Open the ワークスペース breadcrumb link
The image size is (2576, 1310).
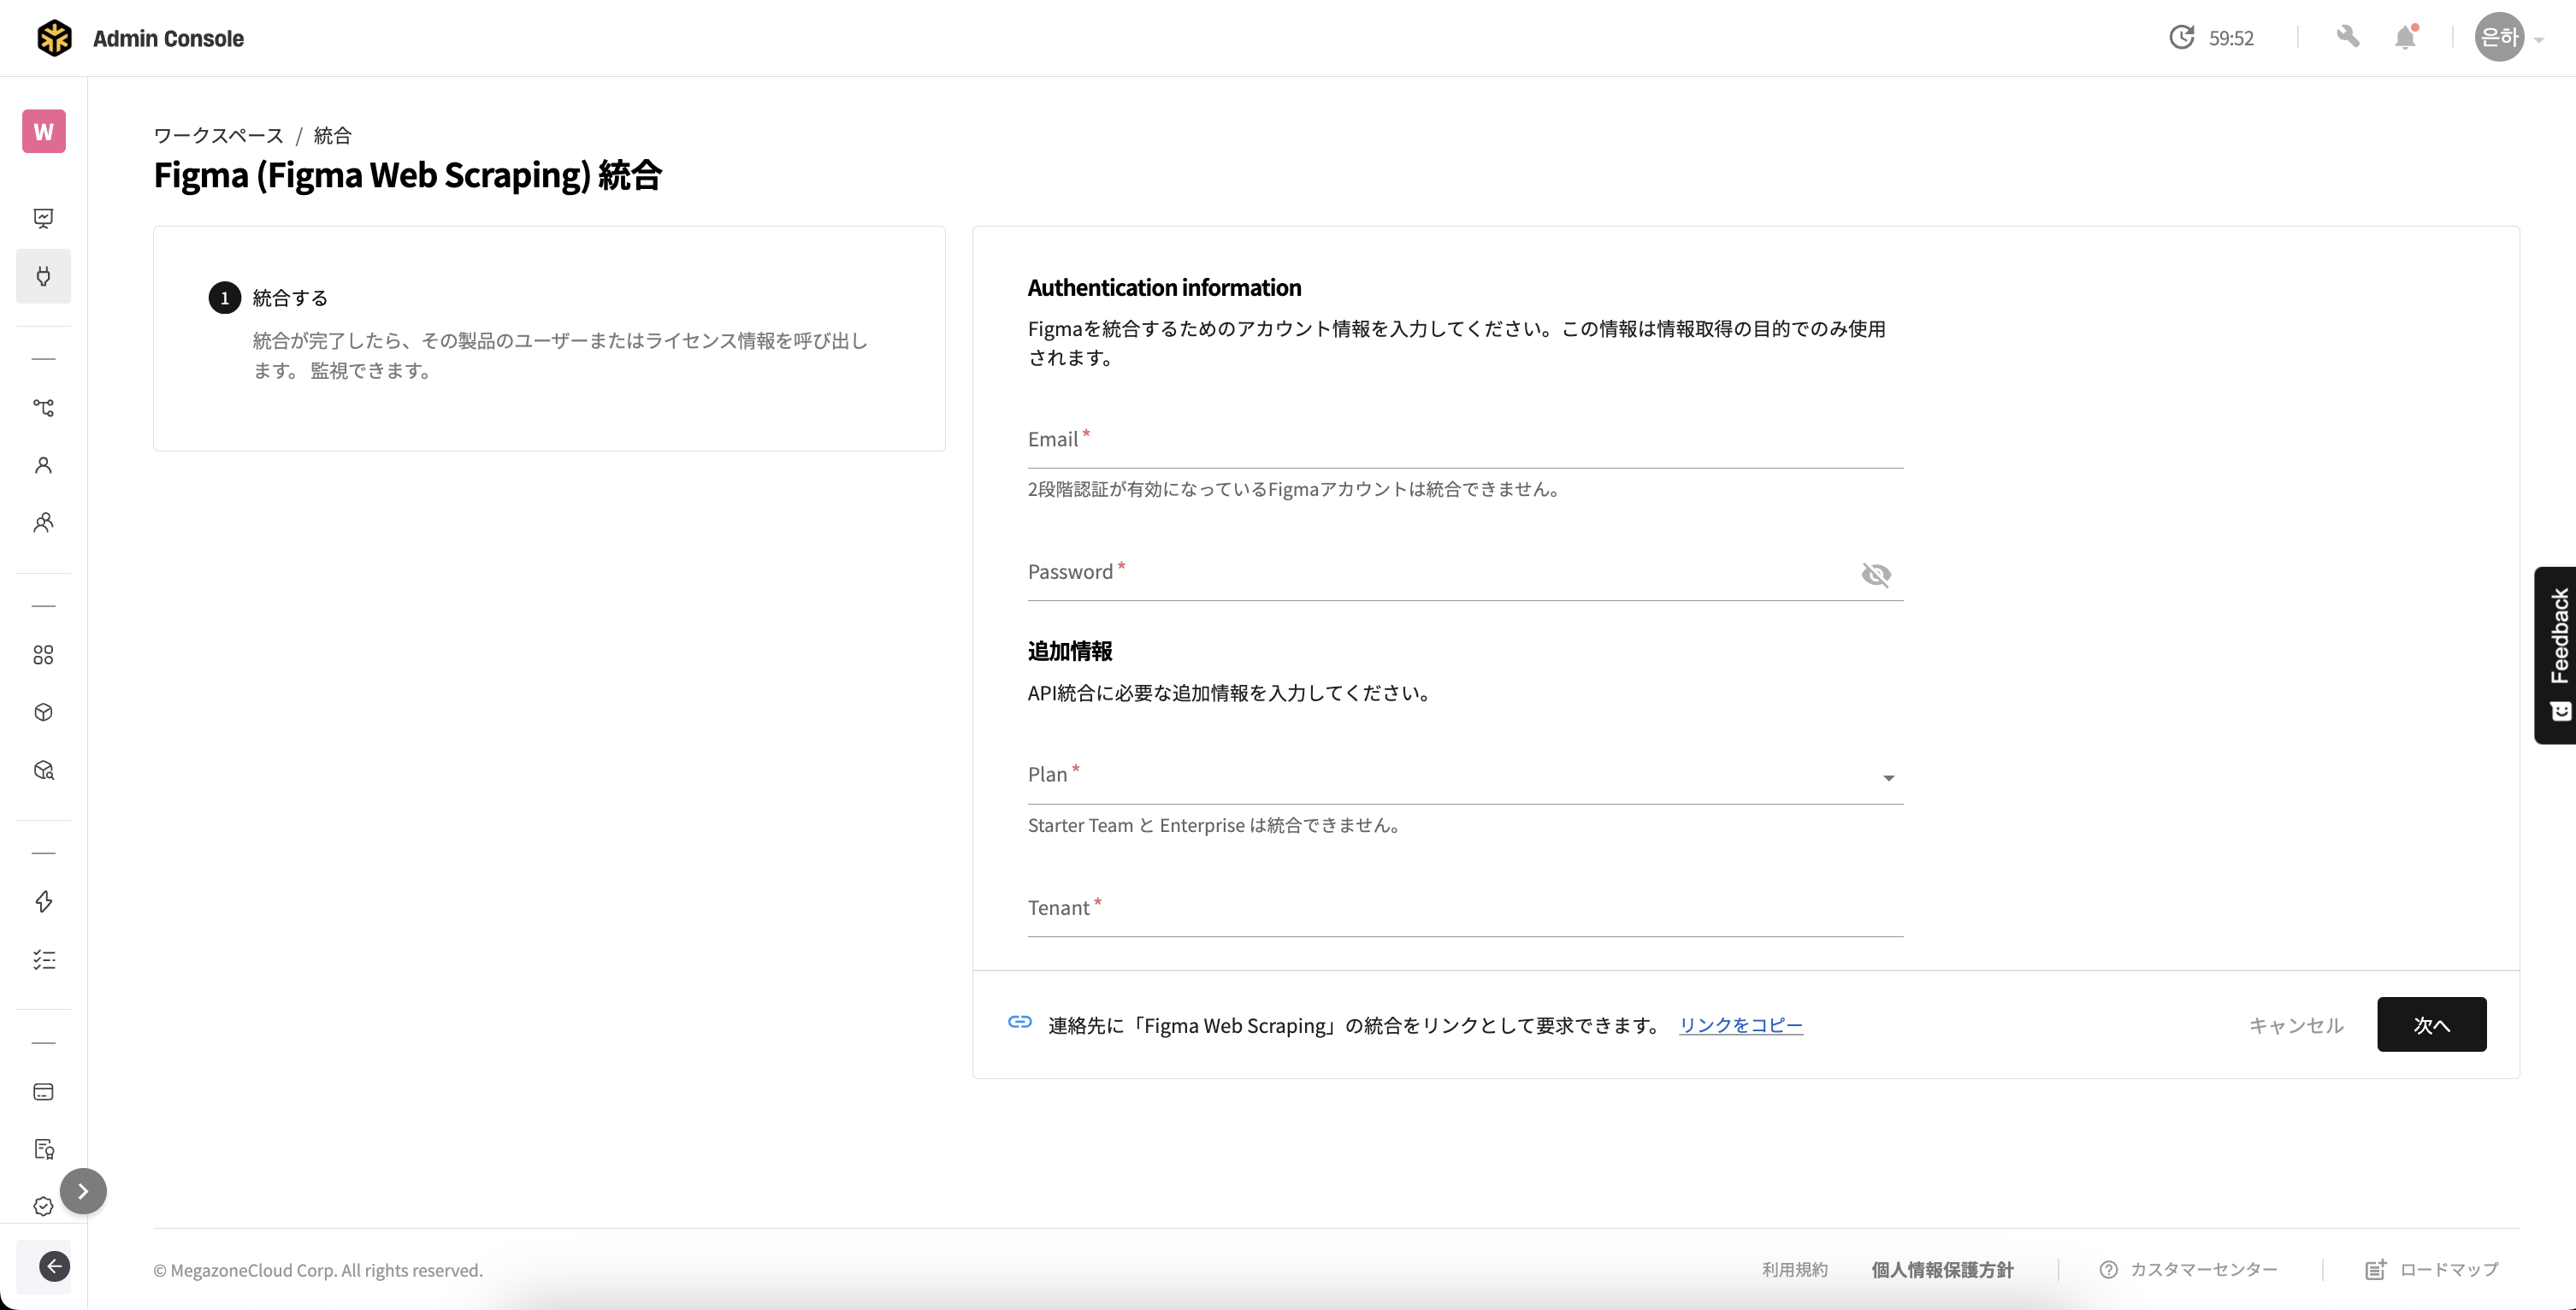pos(218,135)
